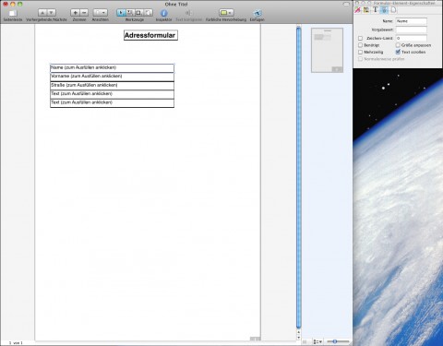Click the Straße form field on page

click(x=112, y=86)
